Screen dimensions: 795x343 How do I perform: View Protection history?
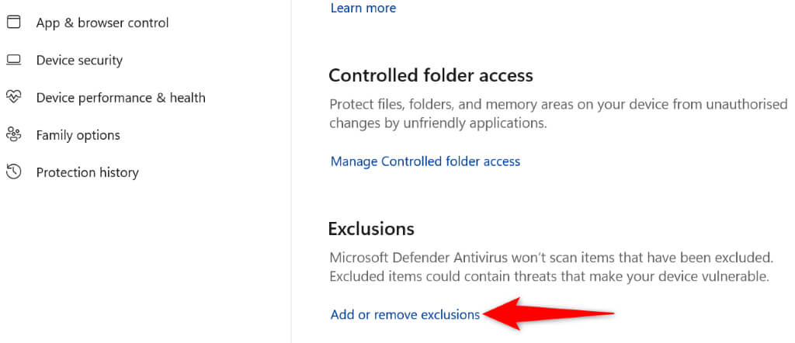pyautogui.click(x=87, y=171)
